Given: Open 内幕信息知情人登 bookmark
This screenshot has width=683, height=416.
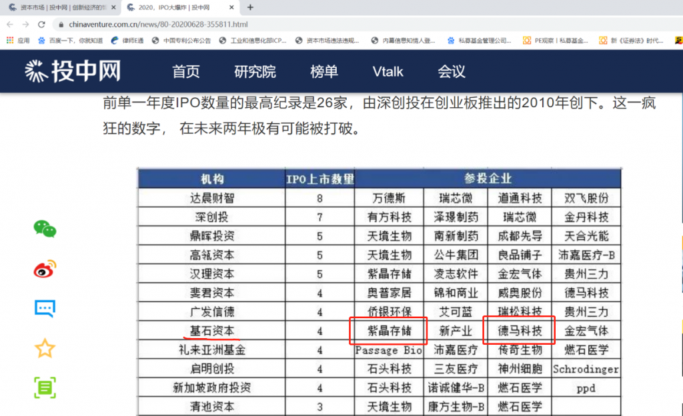Looking at the screenshot, I should tap(404, 41).
